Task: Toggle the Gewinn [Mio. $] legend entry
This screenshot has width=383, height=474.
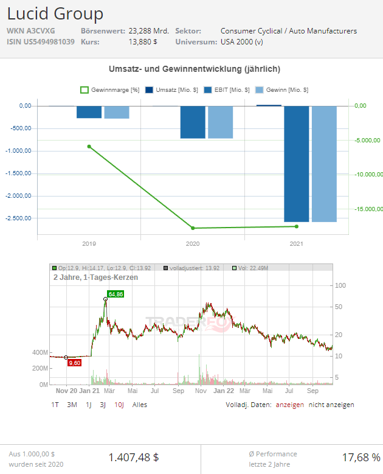Action: pos(281,90)
